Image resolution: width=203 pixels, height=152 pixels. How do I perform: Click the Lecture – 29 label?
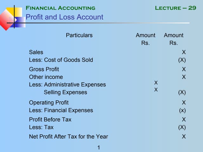(175, 8)
